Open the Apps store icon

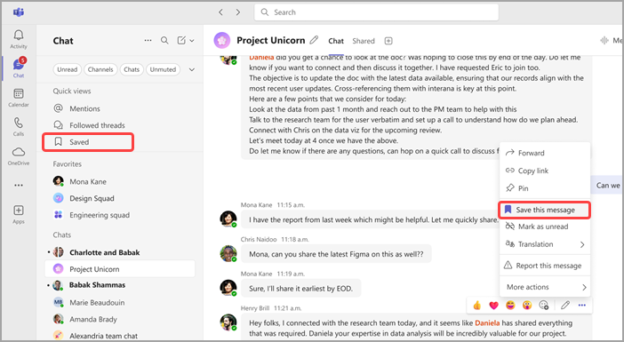click(x=19, y=214)
